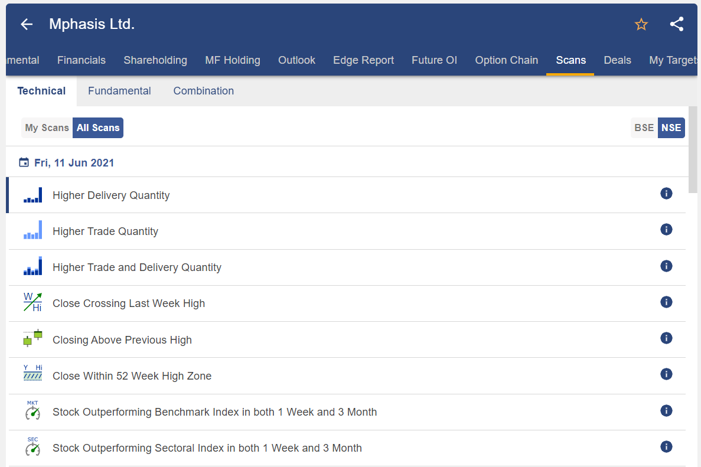Image resolution: width=701 pixels, height=467 pixels.
Task: Click the share icon in the header
Action: click(677, 24)
